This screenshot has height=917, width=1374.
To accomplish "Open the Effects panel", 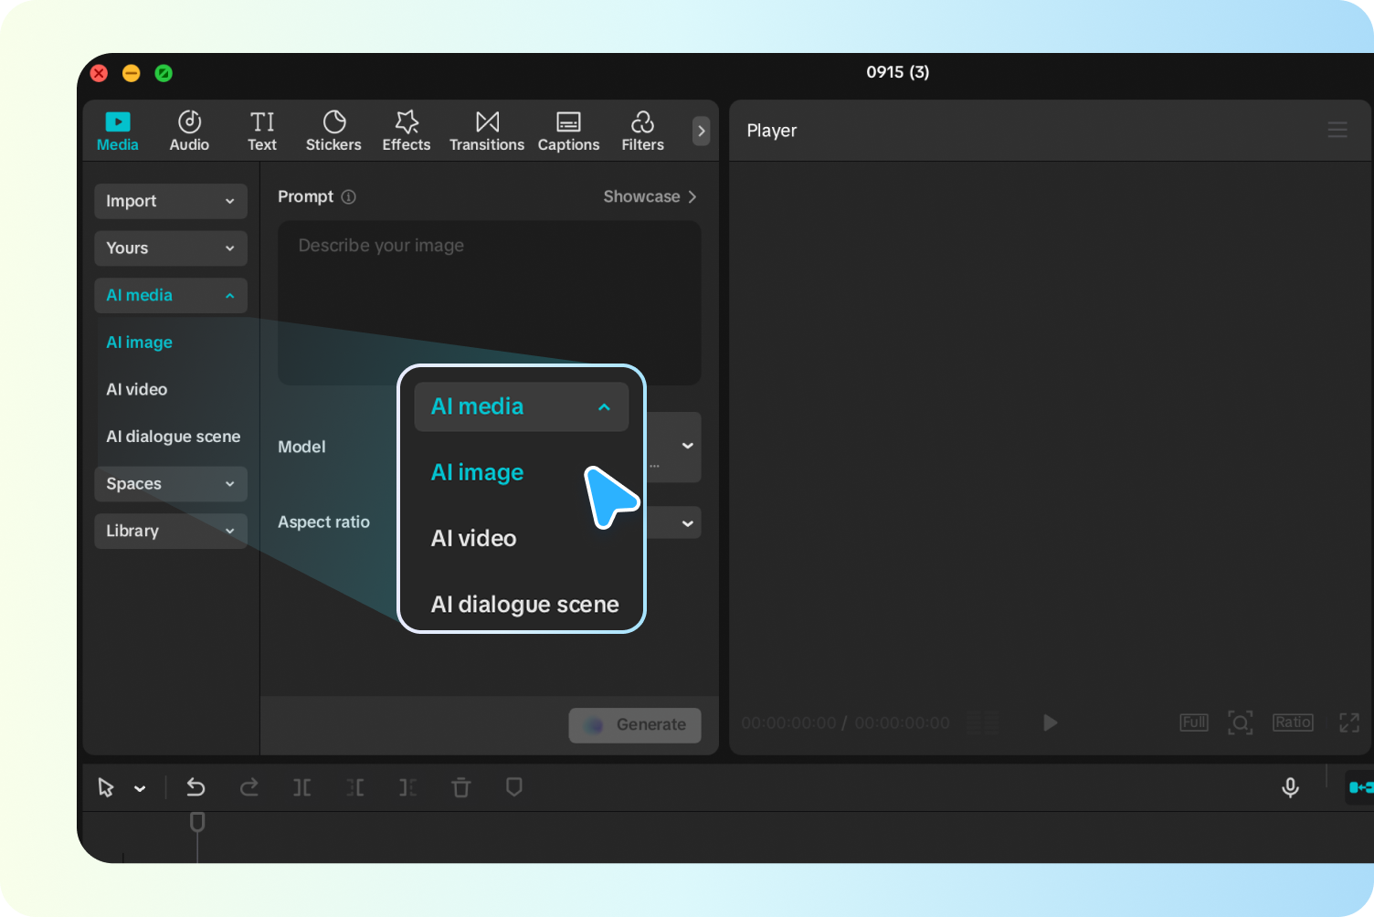I will coord(406,132).
